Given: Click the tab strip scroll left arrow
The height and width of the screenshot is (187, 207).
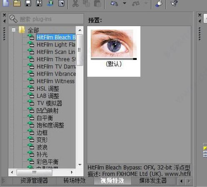Looking at the screenshot, I should [181, 181].
